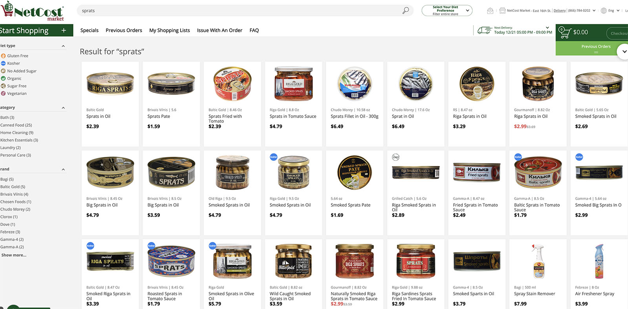The height and width of the screenshot is (309, 628).
Task: Select Canned Food category filter
Action: tap(16, 125)
